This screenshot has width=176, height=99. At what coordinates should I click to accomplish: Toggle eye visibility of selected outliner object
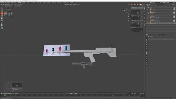click(174, 23)
